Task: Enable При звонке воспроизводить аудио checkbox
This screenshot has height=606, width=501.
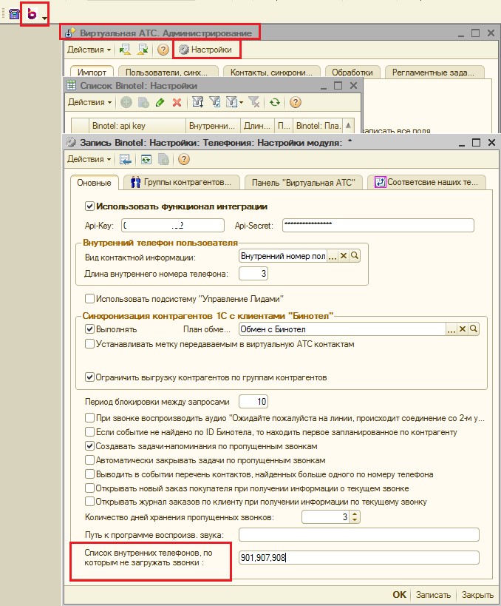Action: (x=89, y=418)
